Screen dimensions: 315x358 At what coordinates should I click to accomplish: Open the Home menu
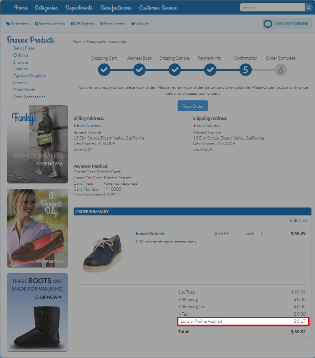click(x=21, y=8)
